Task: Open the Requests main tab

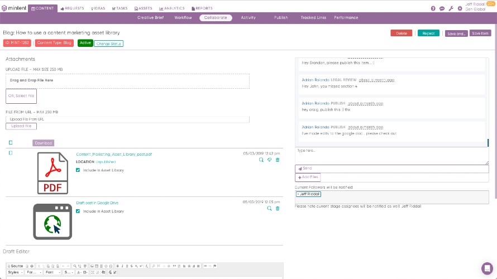Action: point(72,8)
